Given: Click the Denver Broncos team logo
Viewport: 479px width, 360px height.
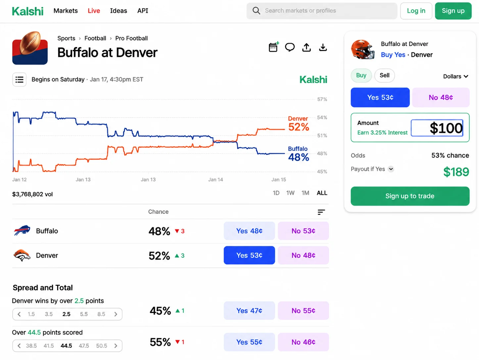Looking at the screenshot, I should click(22, 255).
